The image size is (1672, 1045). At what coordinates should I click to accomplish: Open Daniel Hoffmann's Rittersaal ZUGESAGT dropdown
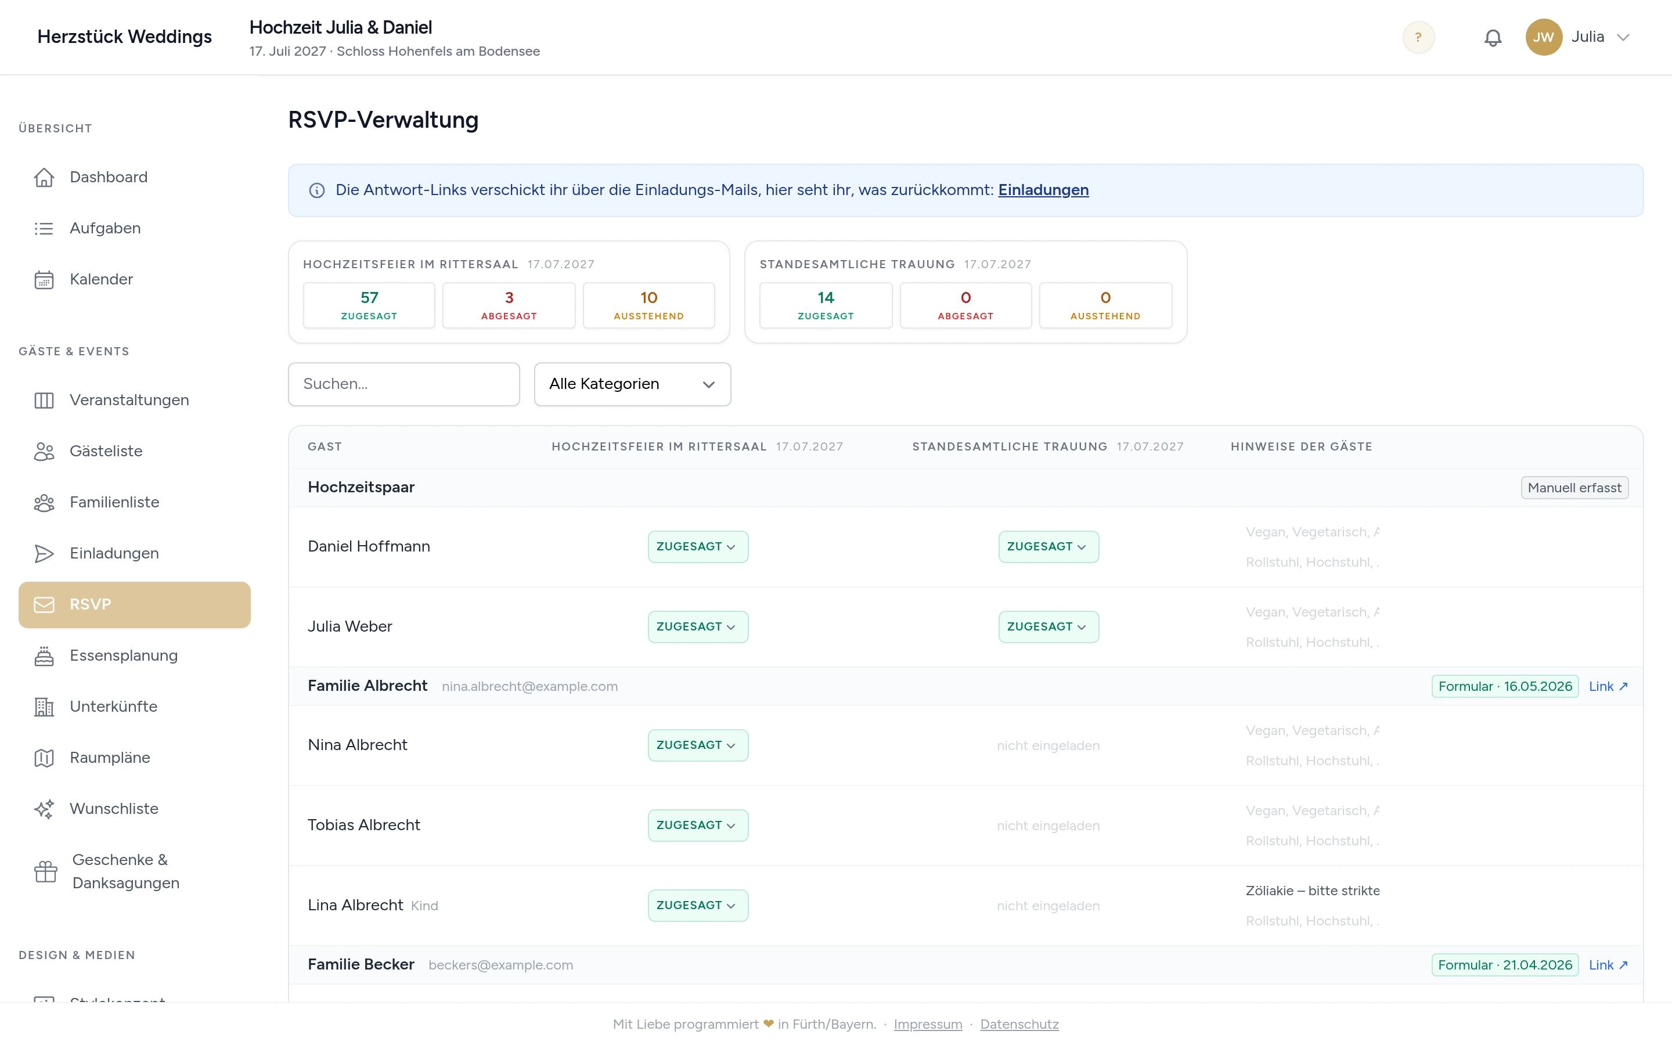point(698,547)
